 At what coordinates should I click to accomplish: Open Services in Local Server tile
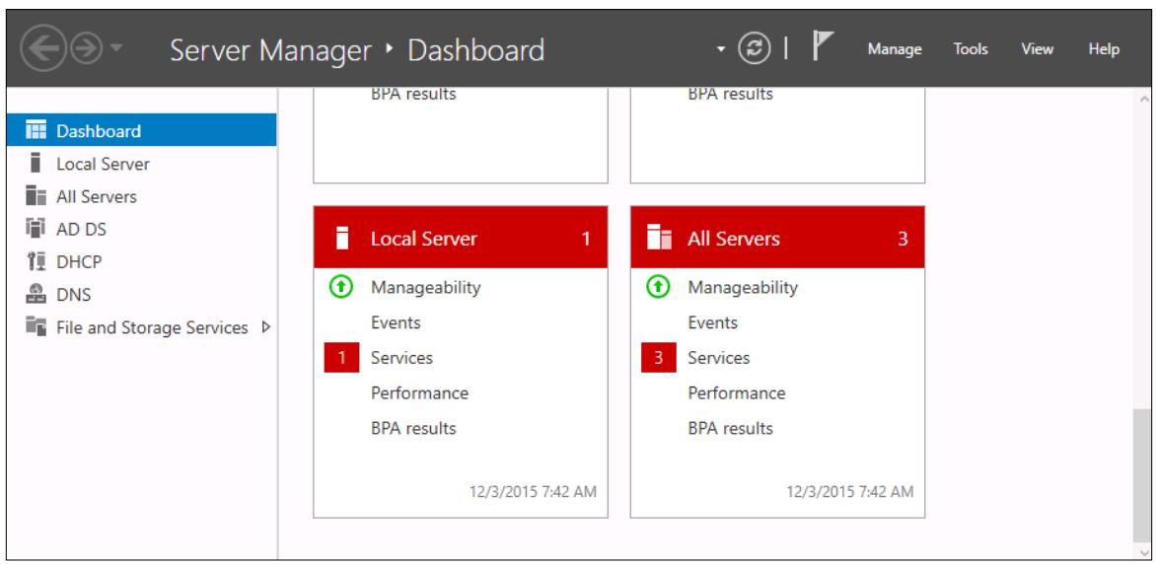click(401, 358)
